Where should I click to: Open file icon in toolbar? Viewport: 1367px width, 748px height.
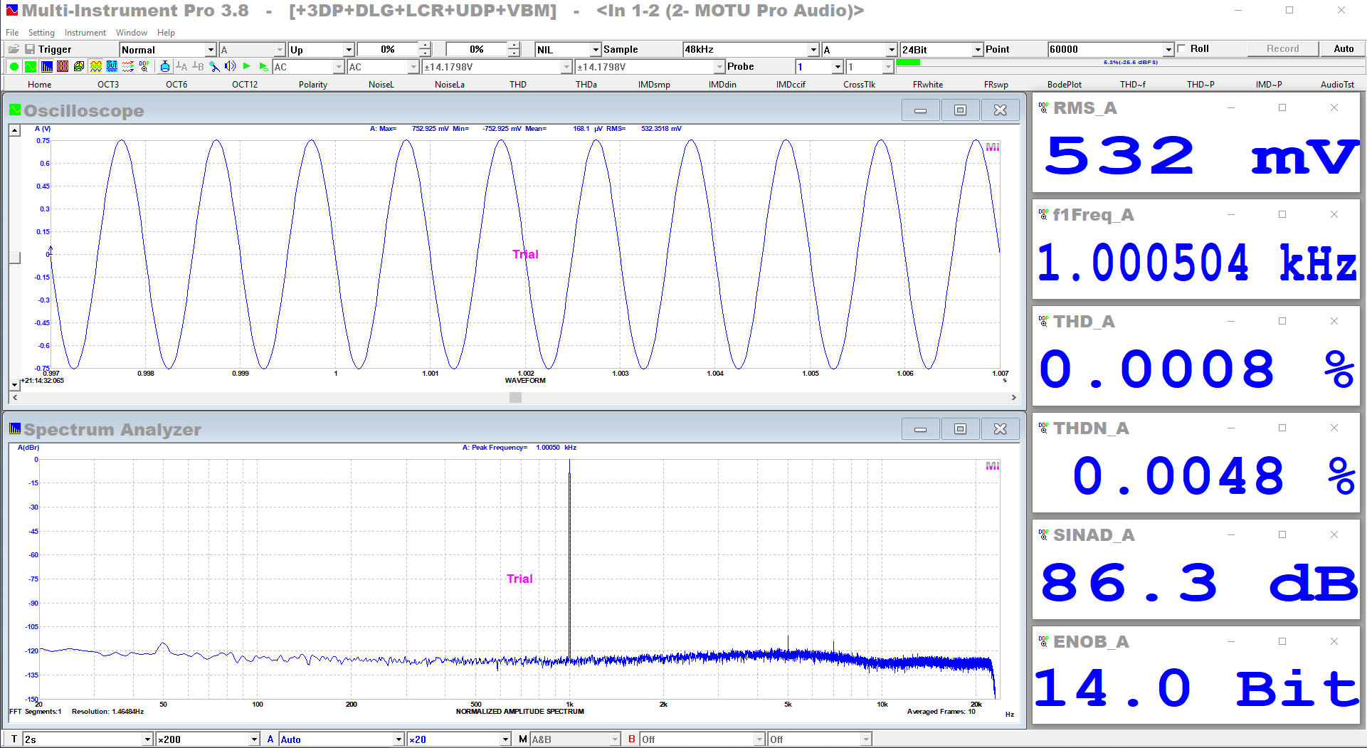tap(14, 49)
